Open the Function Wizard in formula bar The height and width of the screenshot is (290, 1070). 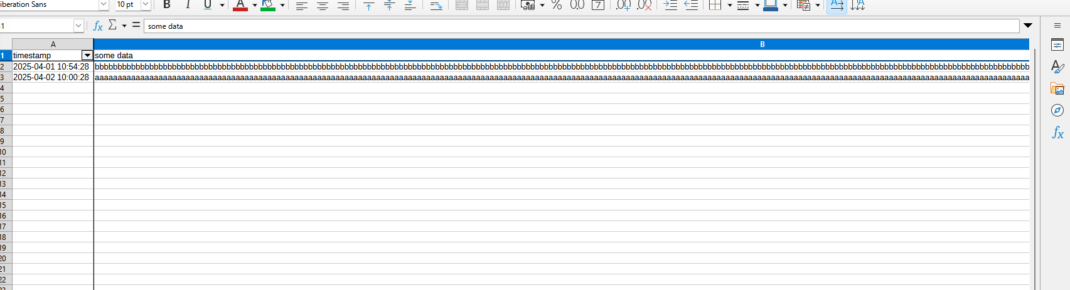pyautogui.click(x=98, y=26)
